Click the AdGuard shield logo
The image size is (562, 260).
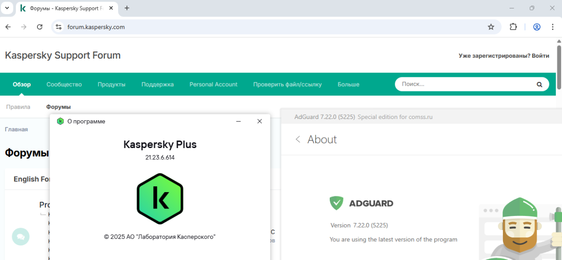[337, 203]
